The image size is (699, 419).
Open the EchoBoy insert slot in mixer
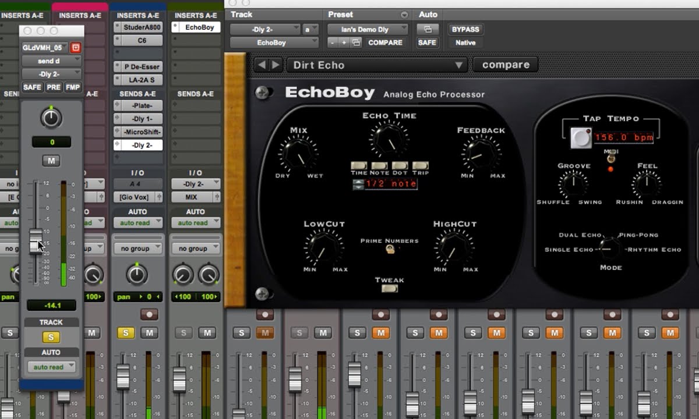(x=196, y=27)
